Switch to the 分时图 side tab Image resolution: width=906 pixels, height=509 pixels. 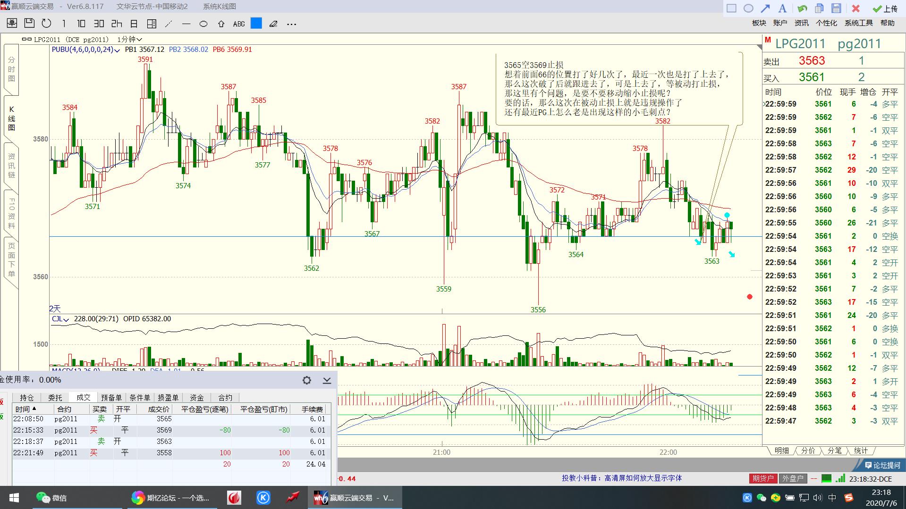[x=11, y=69]
